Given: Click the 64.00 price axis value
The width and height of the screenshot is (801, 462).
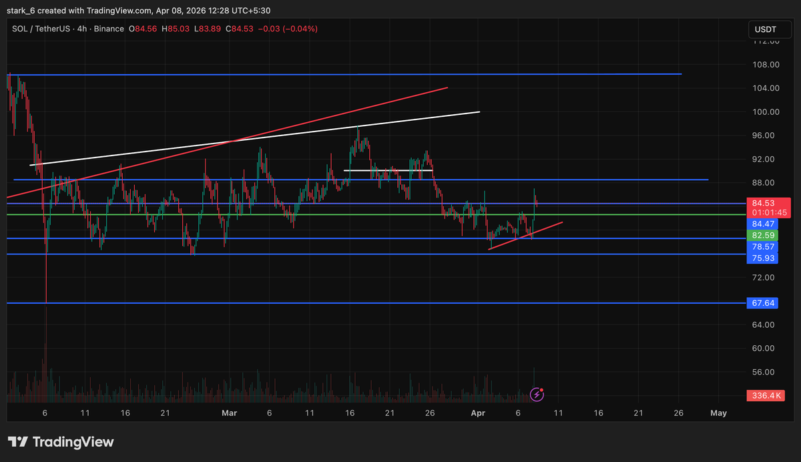Looking at the screenshot, I should coord(764,325).
